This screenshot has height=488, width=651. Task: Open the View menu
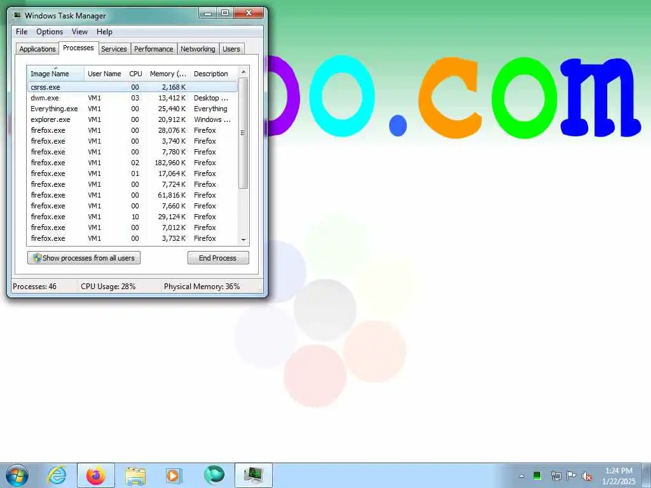point(79,32)
